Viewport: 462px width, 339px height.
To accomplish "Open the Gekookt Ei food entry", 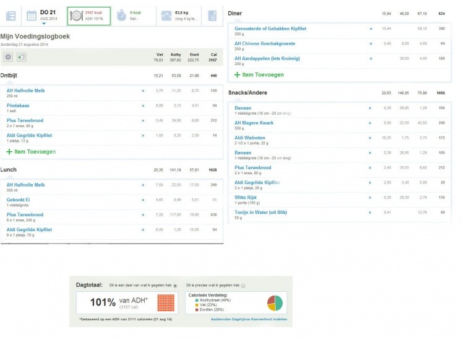I will click(19, 200).
